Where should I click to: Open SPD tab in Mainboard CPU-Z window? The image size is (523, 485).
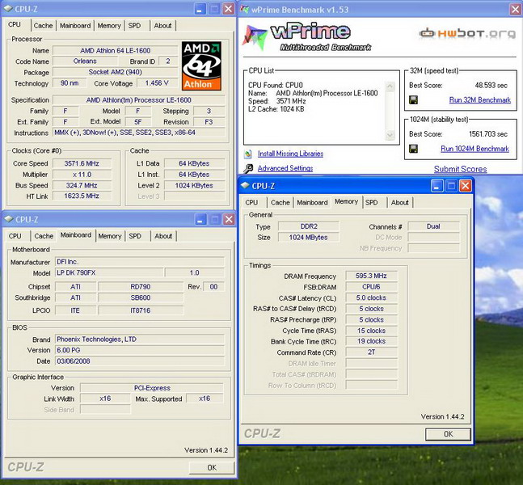(x=135, y=236)
